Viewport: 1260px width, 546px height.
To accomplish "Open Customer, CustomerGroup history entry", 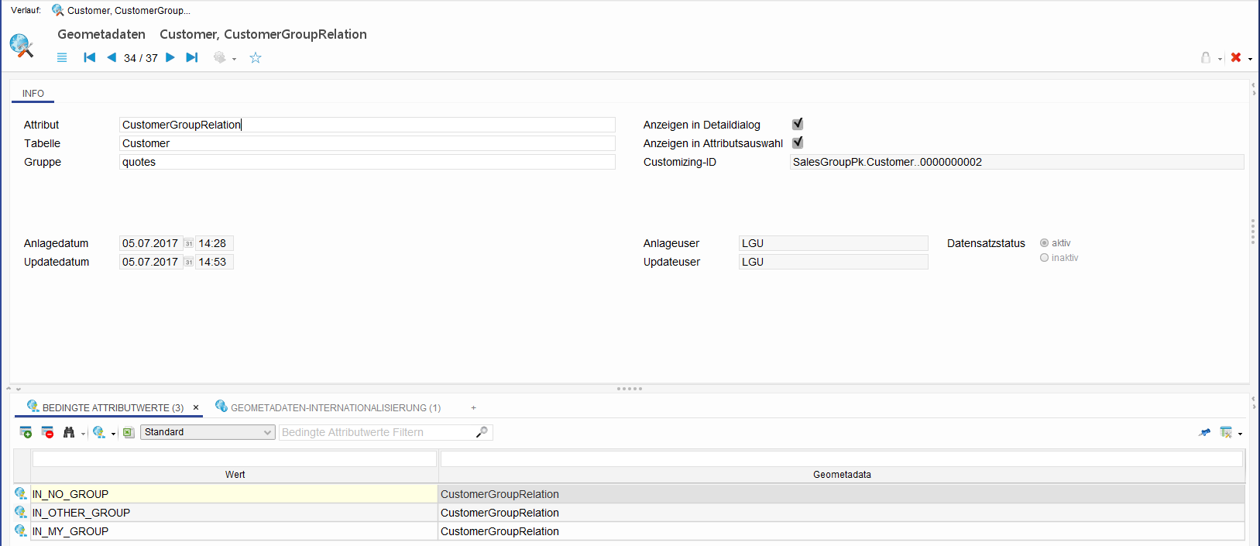I will (128, 11).
